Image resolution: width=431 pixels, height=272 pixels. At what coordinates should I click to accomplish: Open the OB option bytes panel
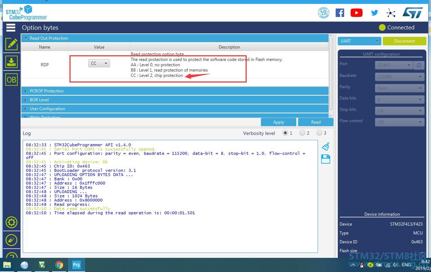pyautogui.click(x=11, y=80)
